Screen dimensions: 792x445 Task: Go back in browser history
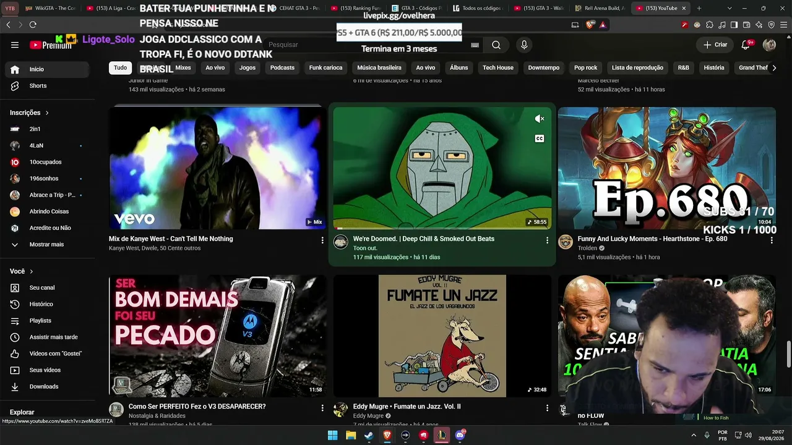pyautogui.click(x=8, y=25)
